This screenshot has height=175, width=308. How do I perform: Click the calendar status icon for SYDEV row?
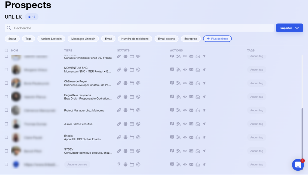click(x=132, y=151)
